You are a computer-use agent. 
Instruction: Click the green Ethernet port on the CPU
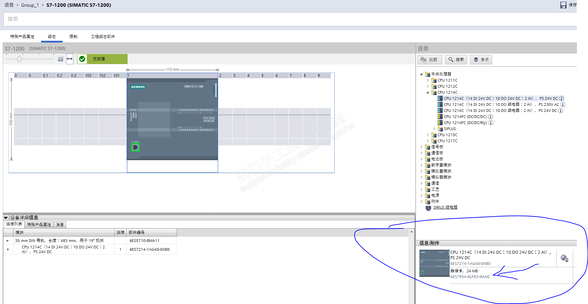[135, 147]
